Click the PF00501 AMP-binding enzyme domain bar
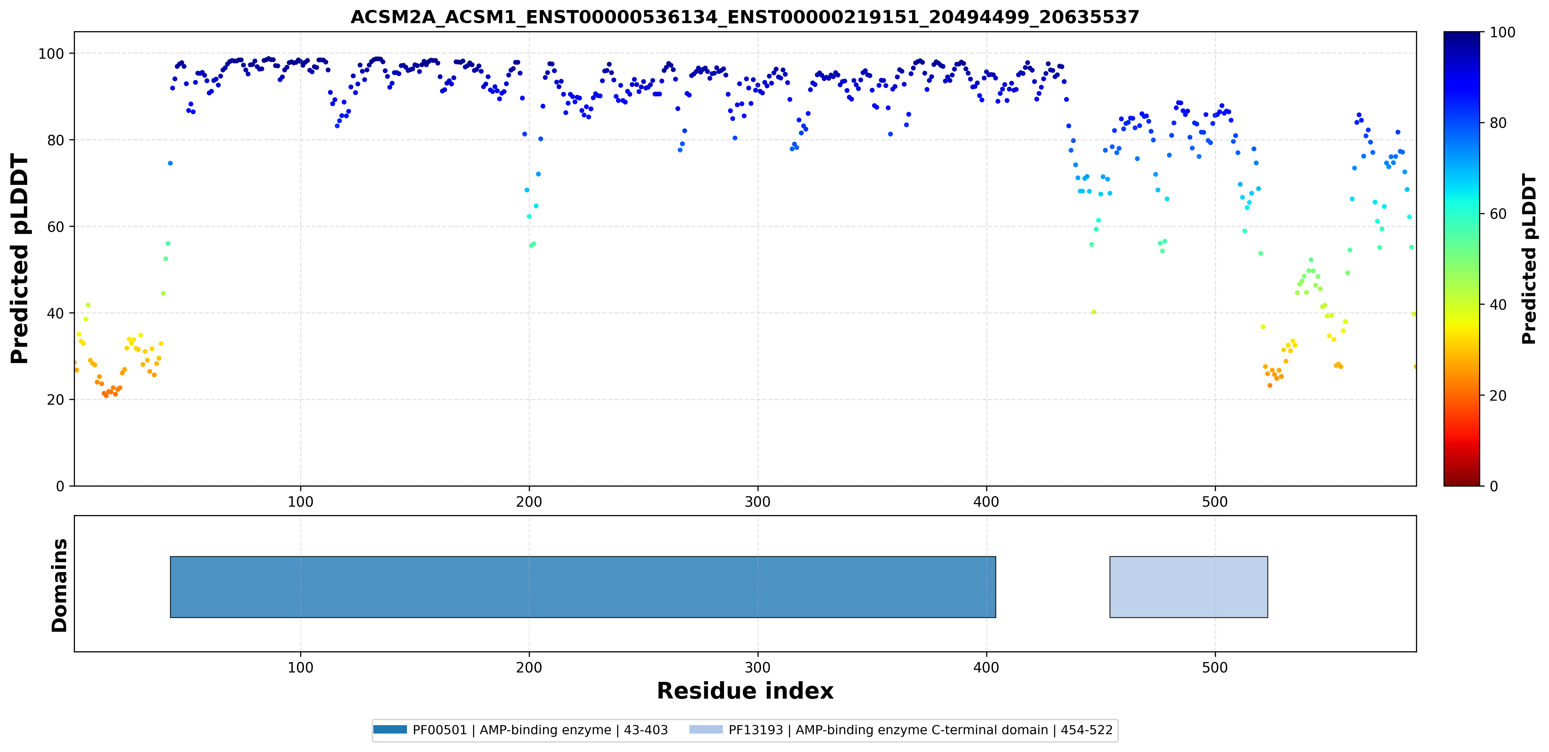 583,587
